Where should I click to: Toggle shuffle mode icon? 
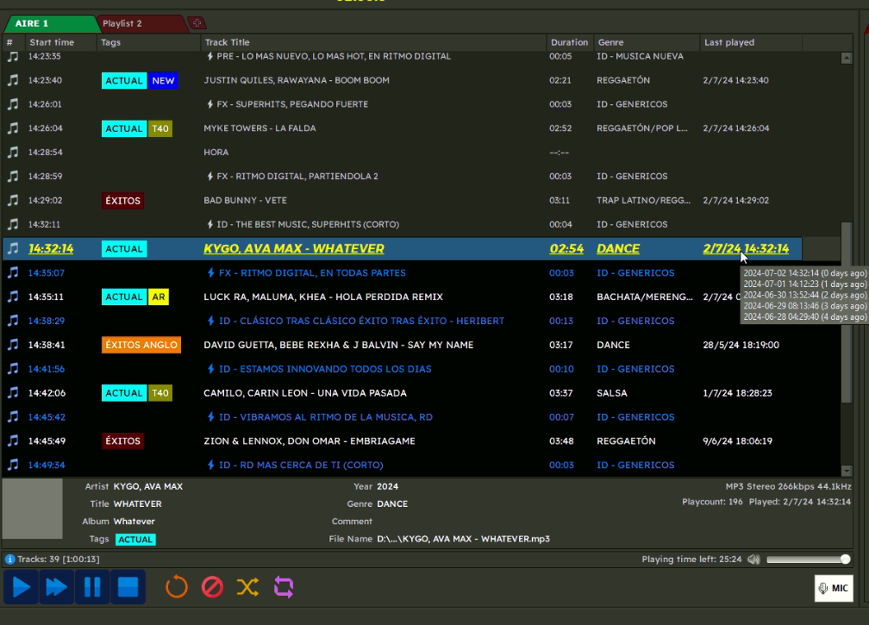point(247,587)
